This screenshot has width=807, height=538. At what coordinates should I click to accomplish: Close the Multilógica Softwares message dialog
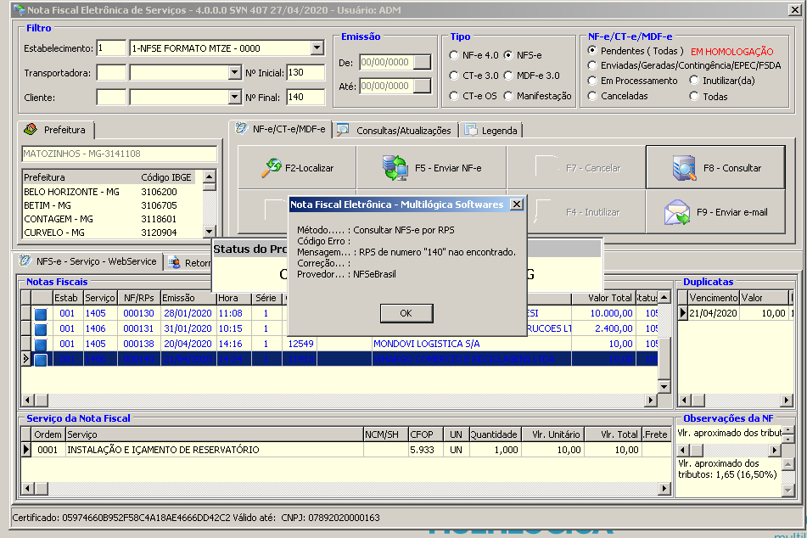(x=516, y=205)
